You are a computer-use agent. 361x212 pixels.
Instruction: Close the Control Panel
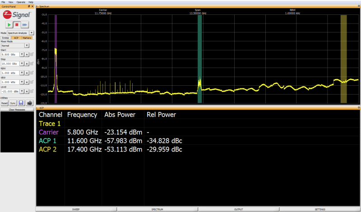pos(32,6)
